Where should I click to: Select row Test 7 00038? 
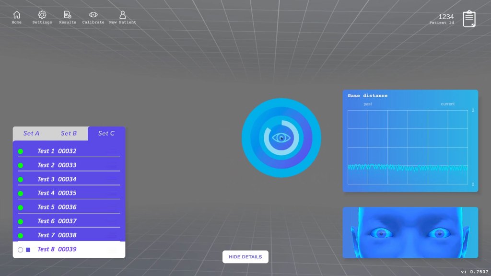(69, 235)
